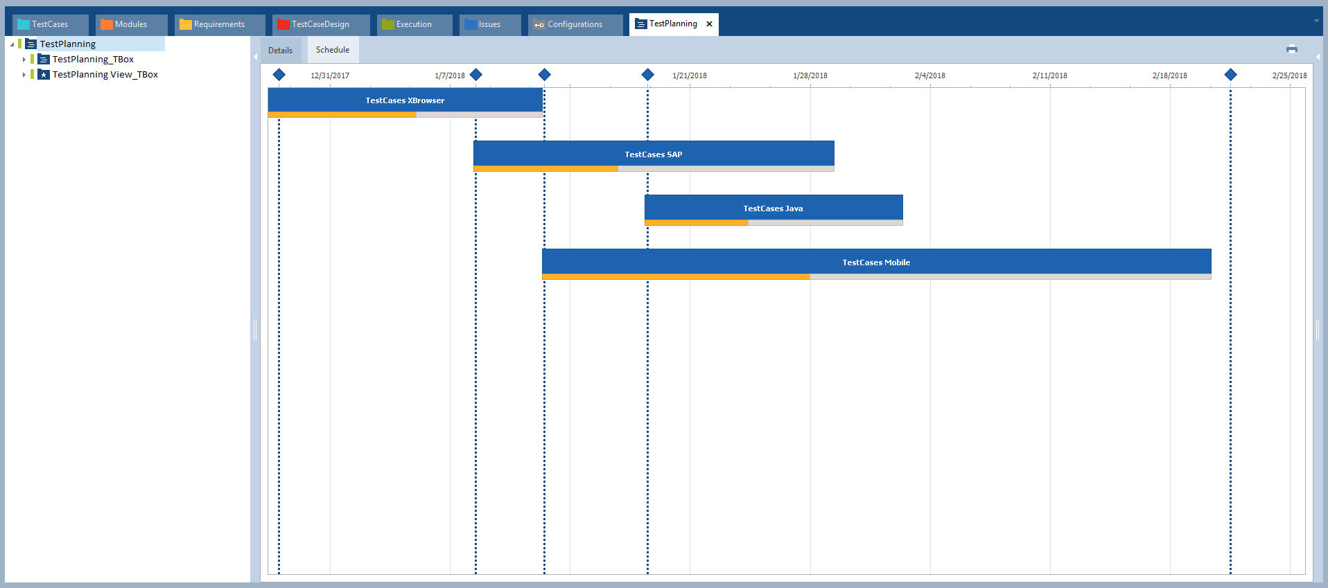Click the 1/28/2018 date label
The image size is (1328, 588).
[810, 75]
